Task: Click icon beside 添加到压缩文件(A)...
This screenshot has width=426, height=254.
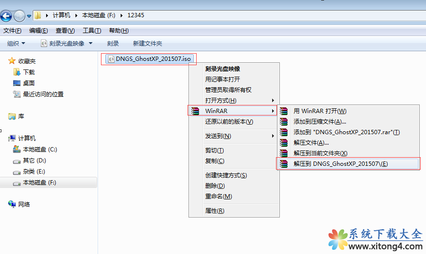Action: [x=284, y=122]
